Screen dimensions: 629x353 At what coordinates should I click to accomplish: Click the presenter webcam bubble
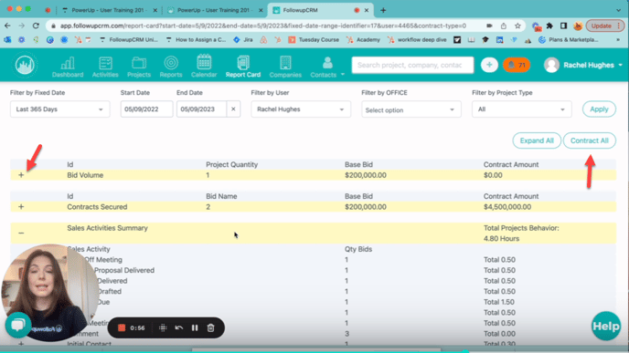tap(50, 292)
